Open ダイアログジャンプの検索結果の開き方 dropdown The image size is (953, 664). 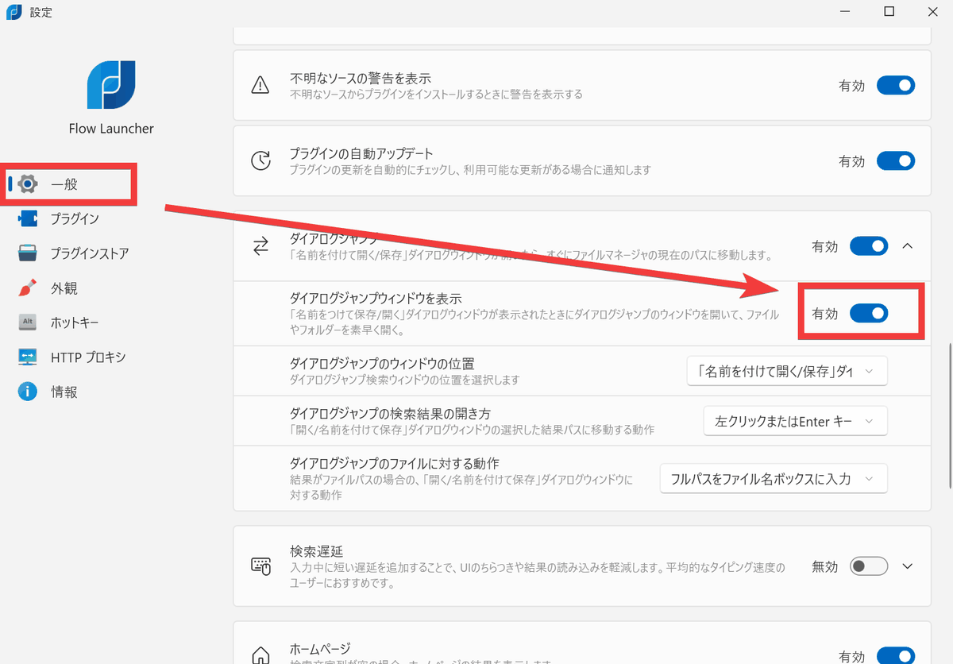pos(795,421)
